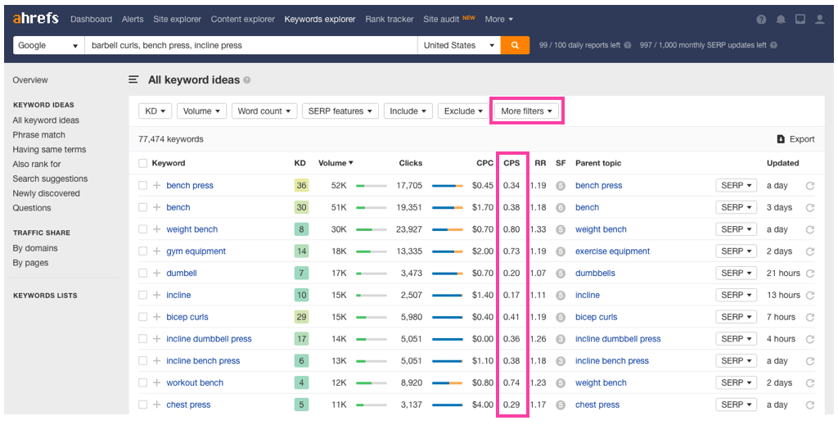
Task: Click the SF badge in gym equipment row
Action: coord(560,251)
